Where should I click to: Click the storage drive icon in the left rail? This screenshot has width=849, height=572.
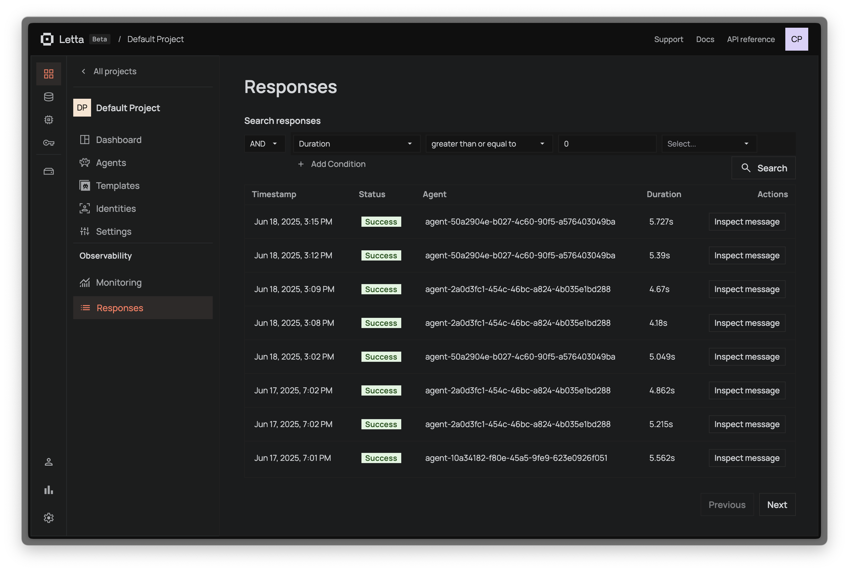coord(48,171)
